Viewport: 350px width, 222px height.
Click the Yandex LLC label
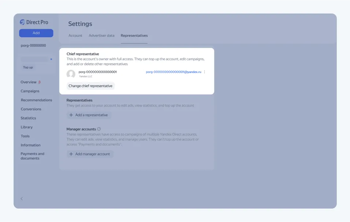[86, 76]
